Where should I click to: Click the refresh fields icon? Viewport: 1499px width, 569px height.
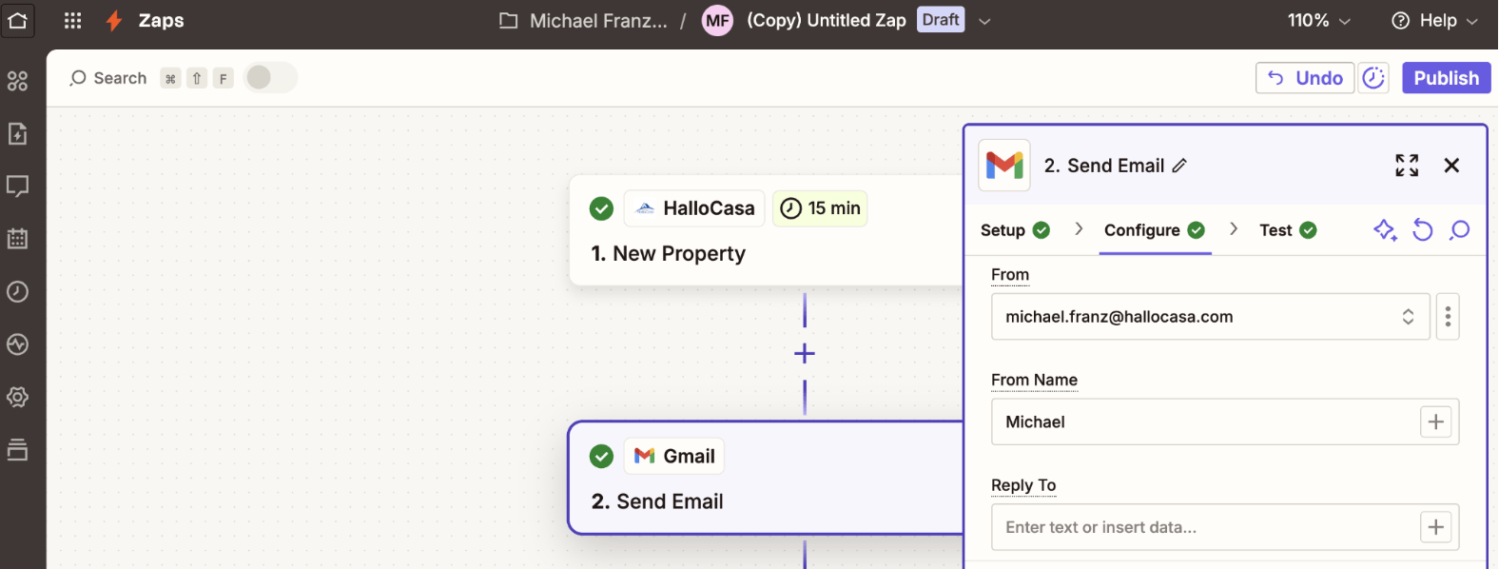(1422, 230)
